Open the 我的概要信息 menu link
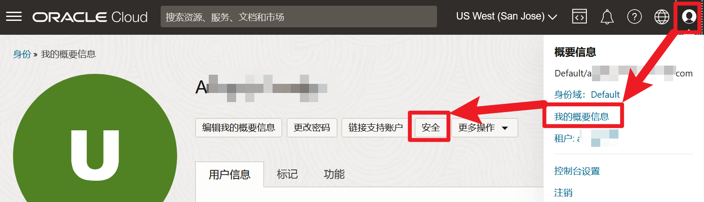The height and width of the screenshot is (202, 704). pos(582,116)
